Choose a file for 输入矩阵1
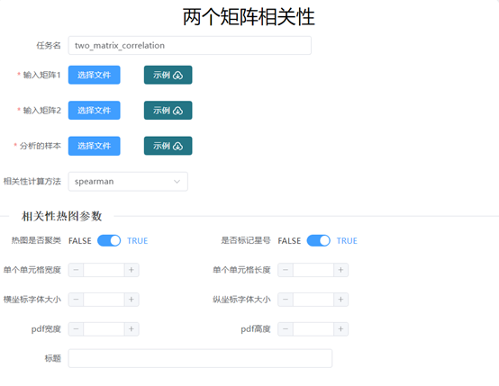The width and height of the screenshot is (499, 386). (95, 75)
